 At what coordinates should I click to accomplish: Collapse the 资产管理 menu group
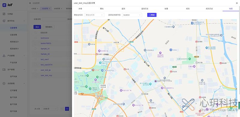tap(24, 69)
